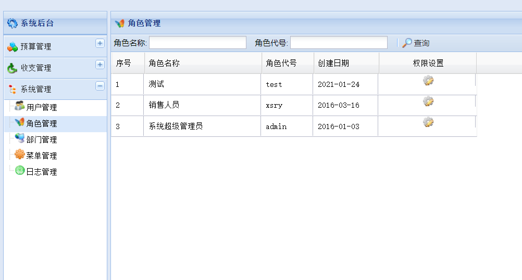Click the magnifier icon beside 查询
The image size is (522, 280).
pos(407,43)
